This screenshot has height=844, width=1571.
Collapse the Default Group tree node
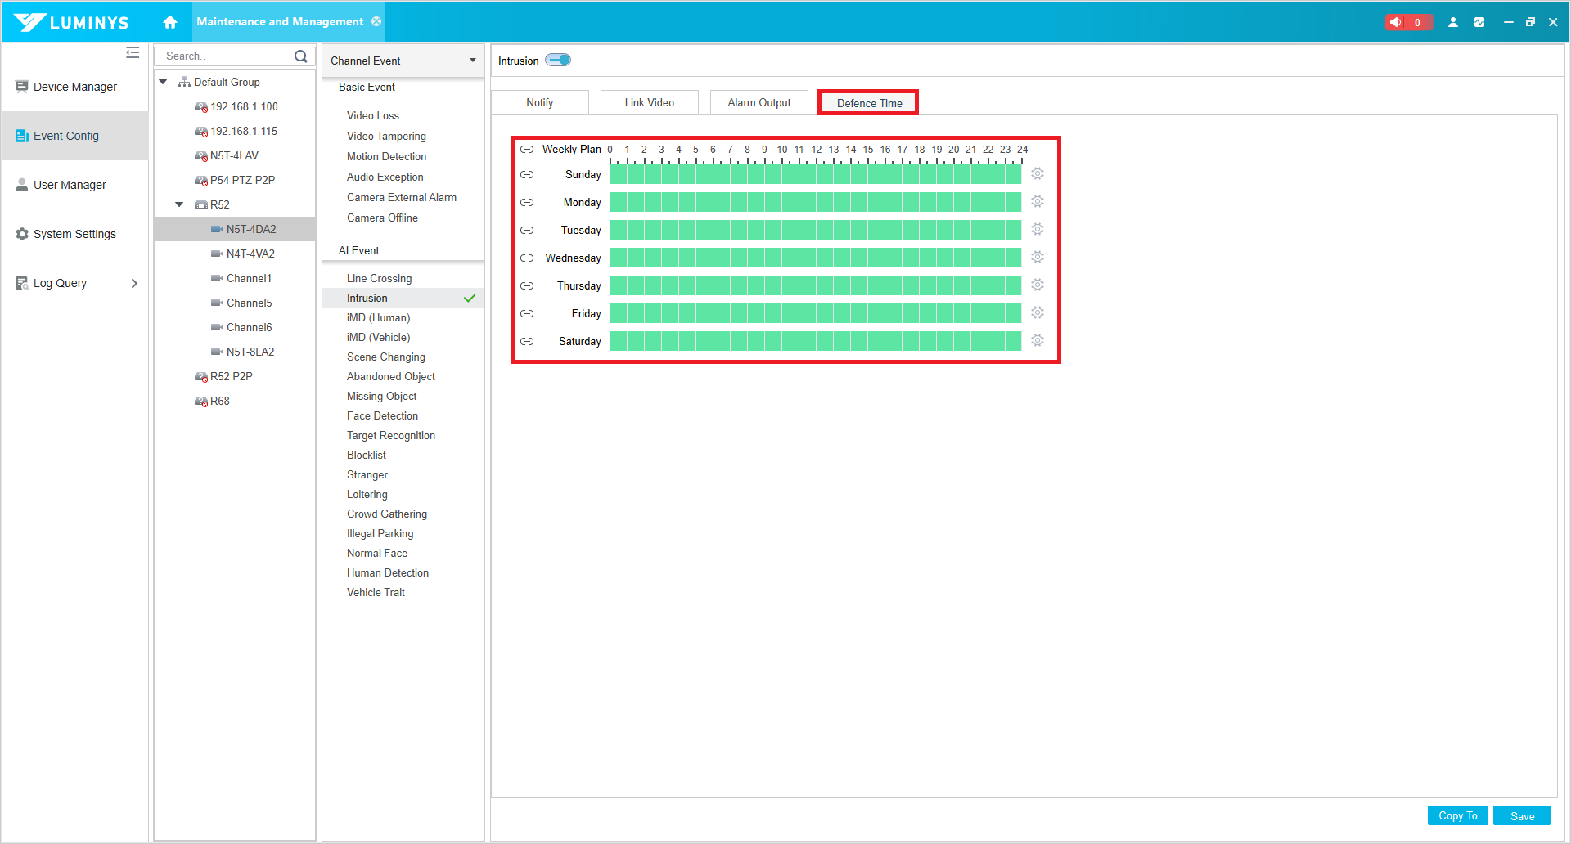(x=163, y=82)
